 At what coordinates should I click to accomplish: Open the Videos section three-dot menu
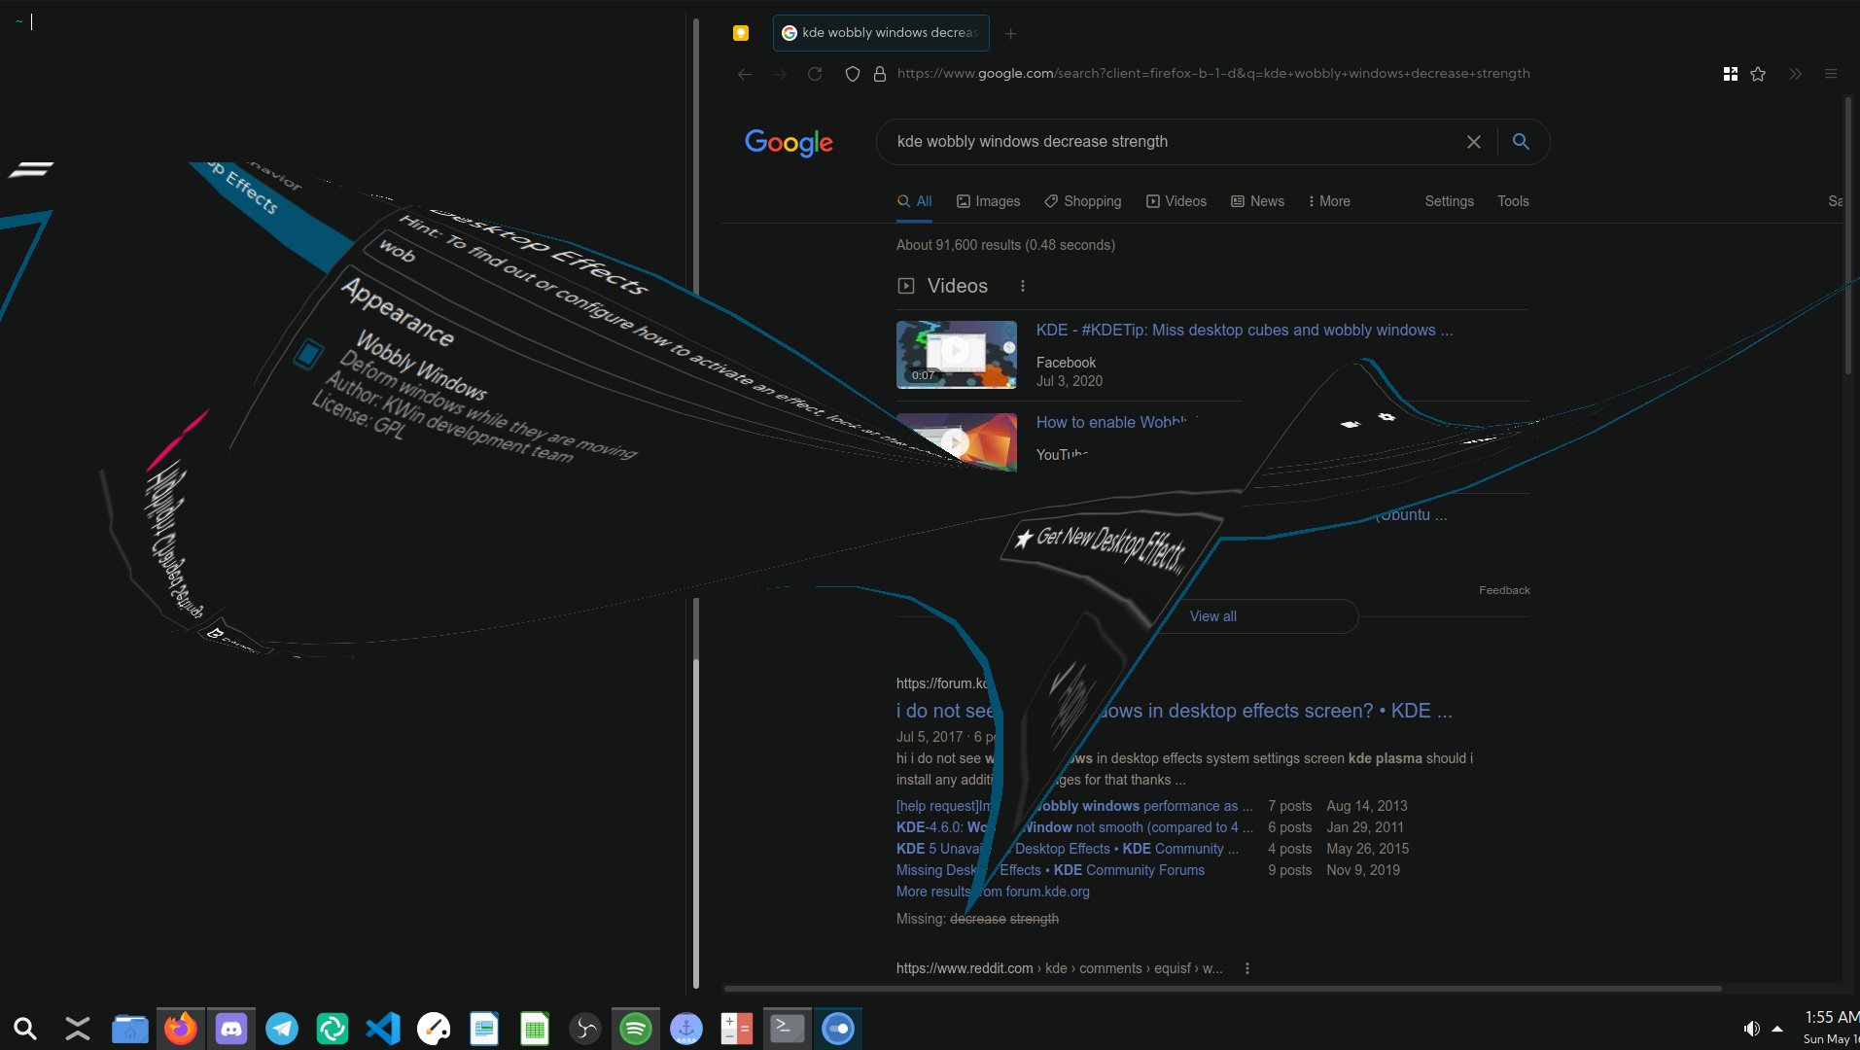[1023, 286]
